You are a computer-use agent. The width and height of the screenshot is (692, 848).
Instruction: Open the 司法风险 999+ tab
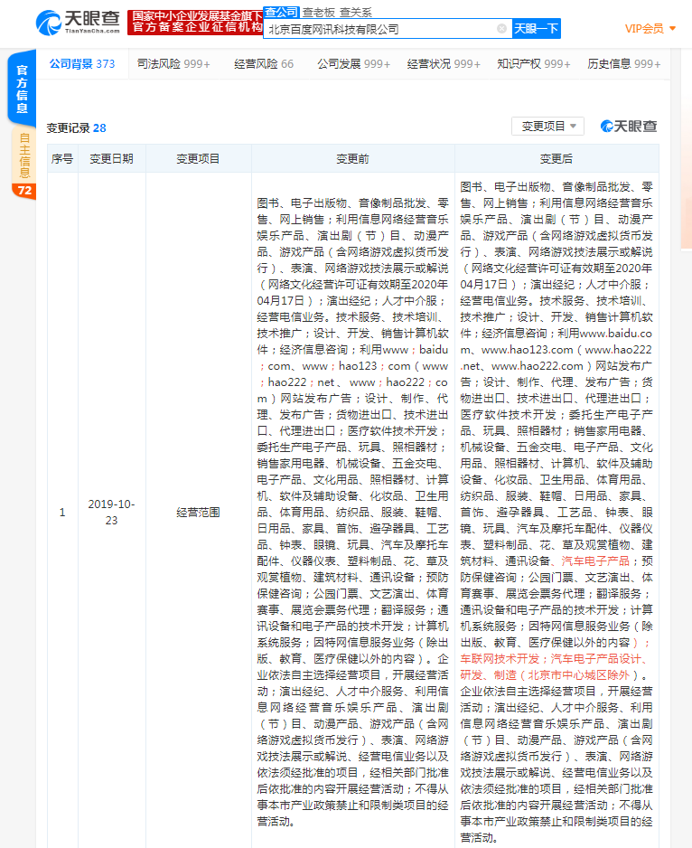point(173,64)
